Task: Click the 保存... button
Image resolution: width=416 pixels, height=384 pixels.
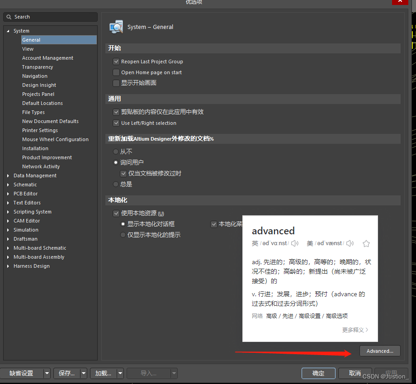Action: point(67,374)
